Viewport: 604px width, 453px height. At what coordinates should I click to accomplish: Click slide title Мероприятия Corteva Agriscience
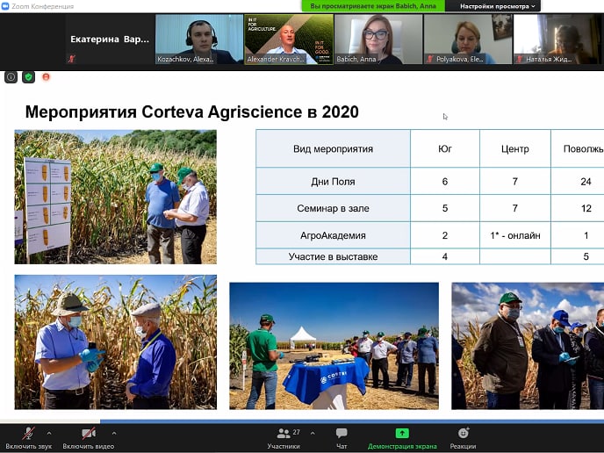pos(192,112)
